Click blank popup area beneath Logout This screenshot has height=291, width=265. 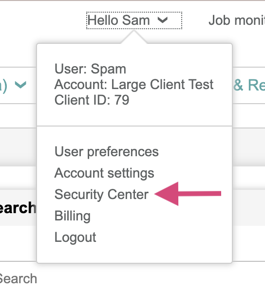[x=134, y=254]
